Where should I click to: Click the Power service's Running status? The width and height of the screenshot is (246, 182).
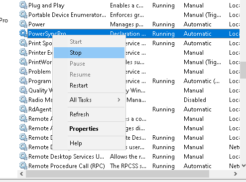click(163, 24)
